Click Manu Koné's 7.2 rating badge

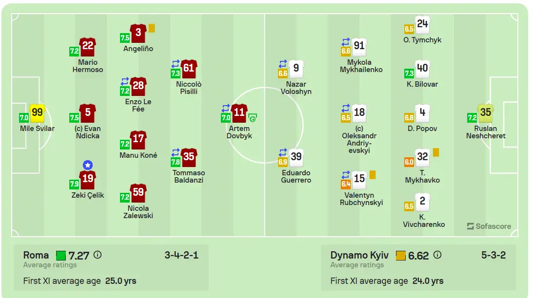click(125, 144)
